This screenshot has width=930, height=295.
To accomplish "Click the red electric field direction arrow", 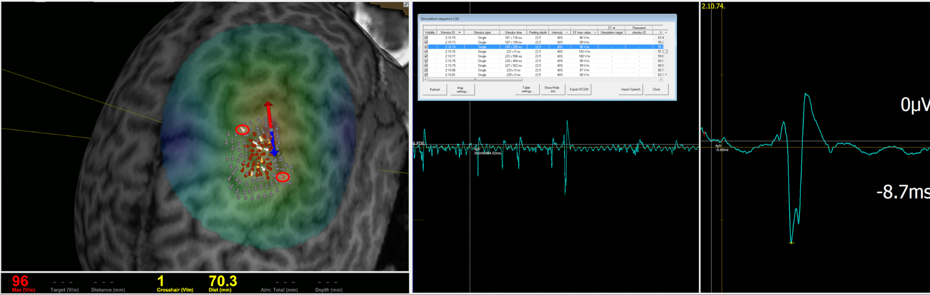I will click(269, 115).
